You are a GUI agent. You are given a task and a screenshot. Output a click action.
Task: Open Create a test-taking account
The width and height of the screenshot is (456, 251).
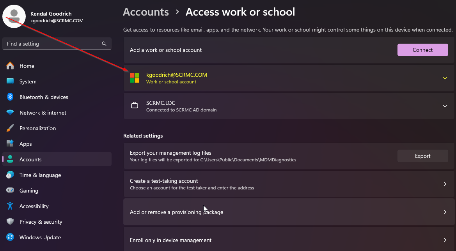click(289, 184)
